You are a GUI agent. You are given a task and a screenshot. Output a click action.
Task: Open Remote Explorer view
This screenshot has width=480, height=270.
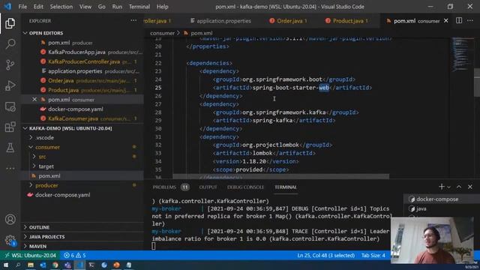coord(10,106)
